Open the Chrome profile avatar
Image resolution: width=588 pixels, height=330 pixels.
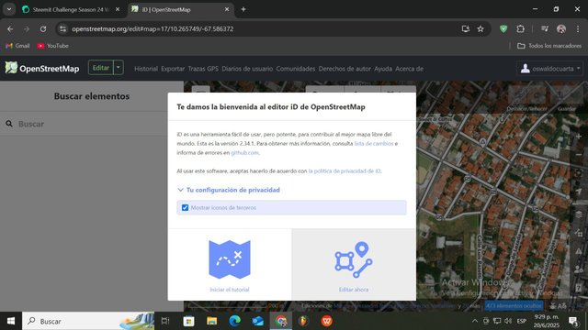pos(561,28)
